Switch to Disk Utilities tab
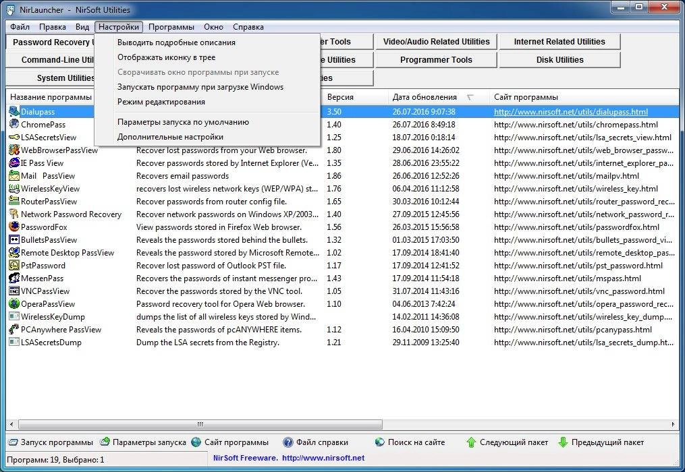 click(559, 60)
